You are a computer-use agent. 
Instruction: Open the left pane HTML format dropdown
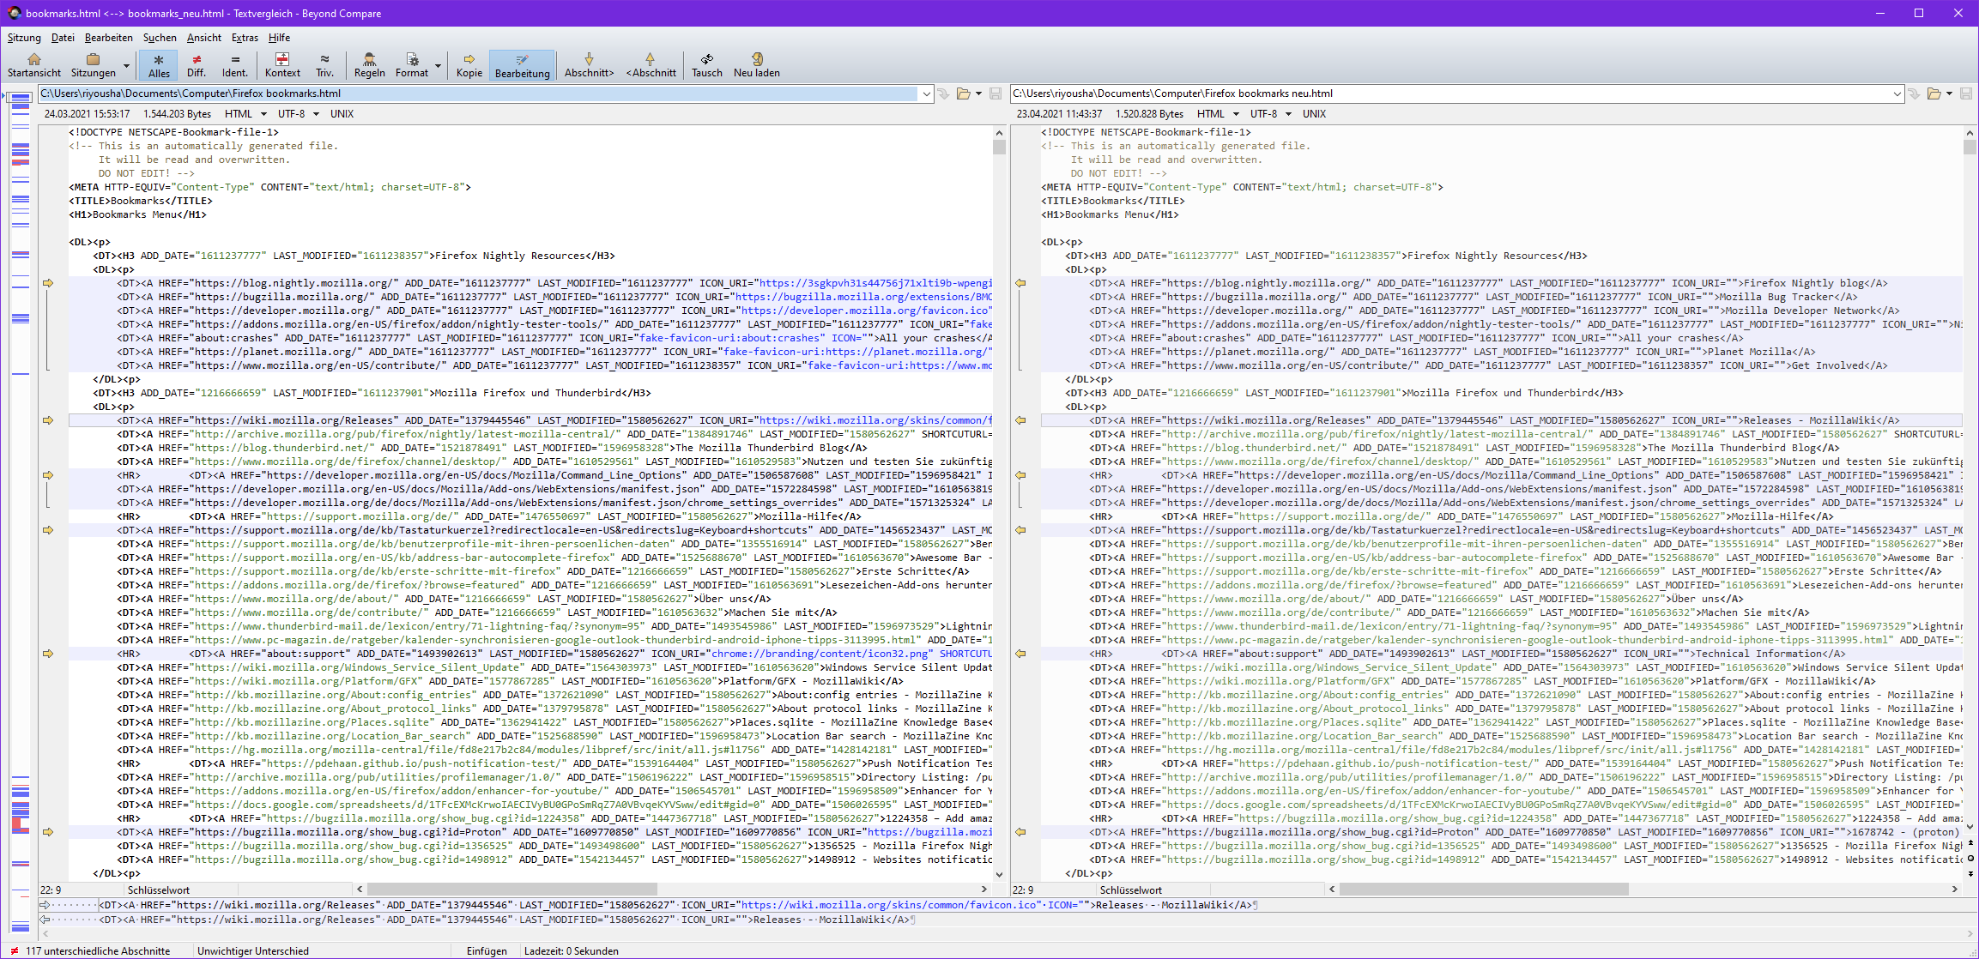click(x=263, y=114)
